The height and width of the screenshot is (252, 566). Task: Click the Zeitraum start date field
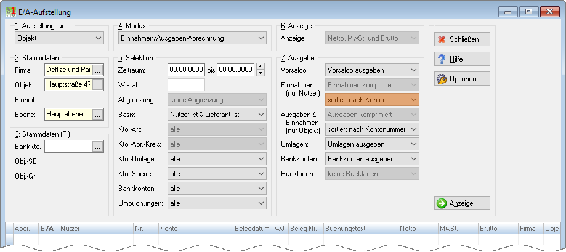click(x=186, y=70)
